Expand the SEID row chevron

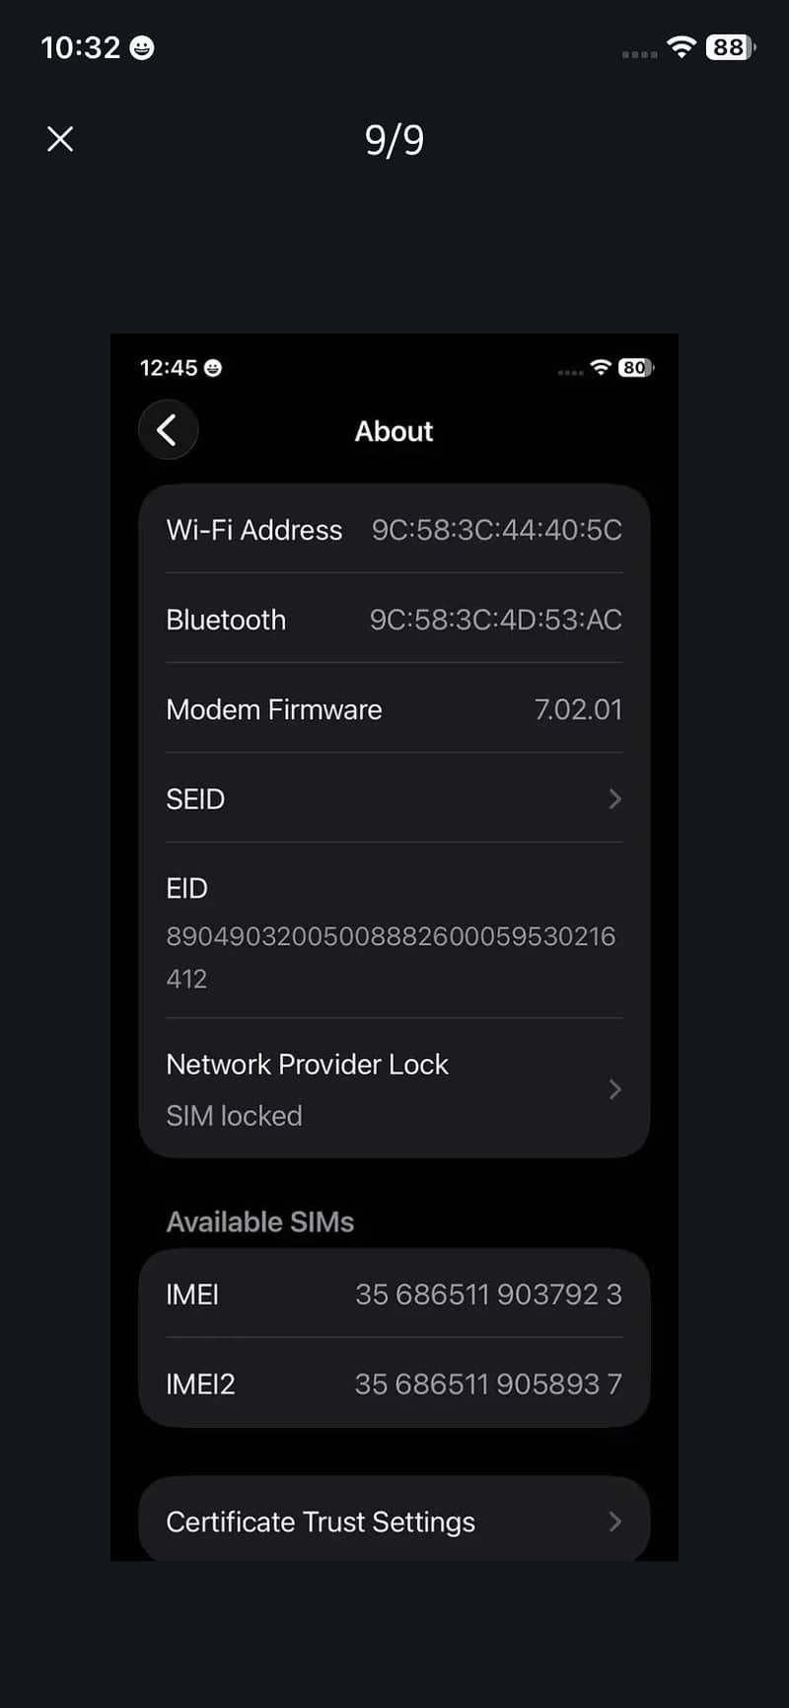click(614, 798)
